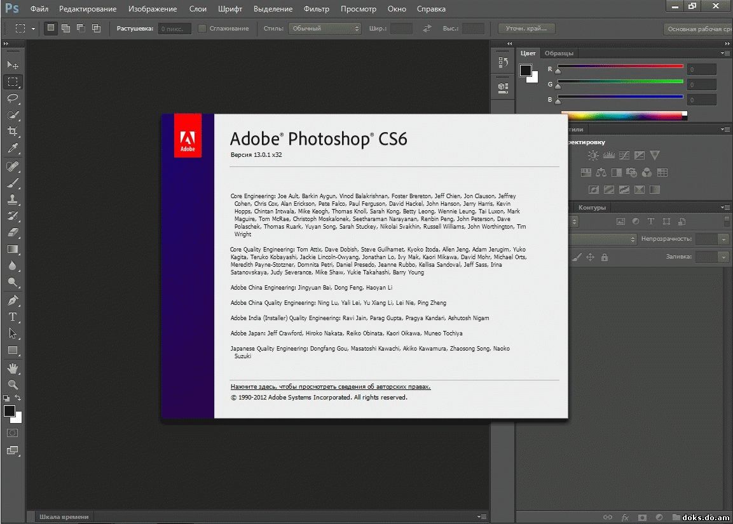Open the Контуры panel options menu
Image resolution: width=733 pixels, height=524 pixels.
coord(725,207)
